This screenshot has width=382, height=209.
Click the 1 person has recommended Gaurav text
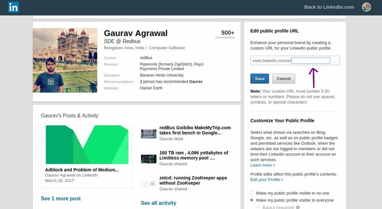(171, 82)
